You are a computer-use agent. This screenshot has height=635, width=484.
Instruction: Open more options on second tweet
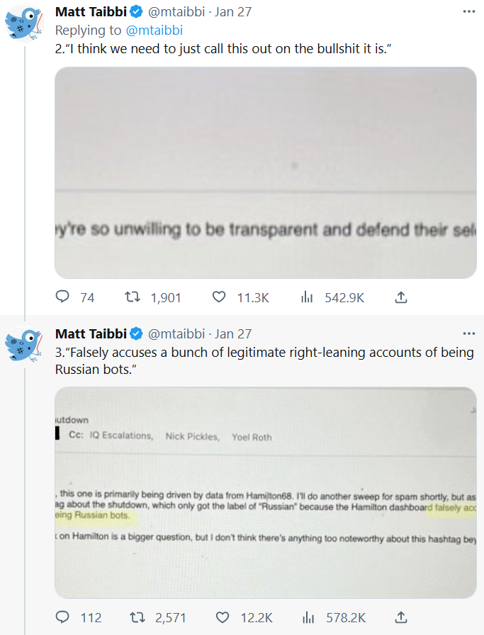[x=468, y=333]
